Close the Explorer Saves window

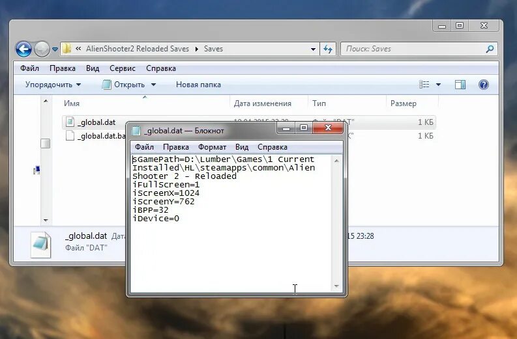pyautogui.click(x=484, y=25)
